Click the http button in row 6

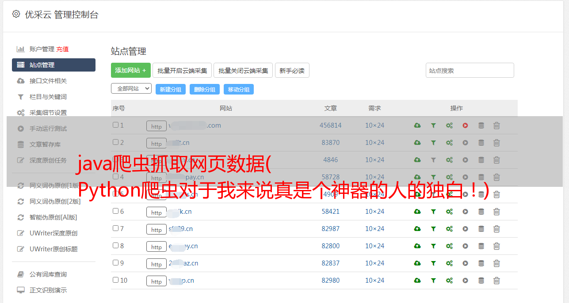pos(157,212)
